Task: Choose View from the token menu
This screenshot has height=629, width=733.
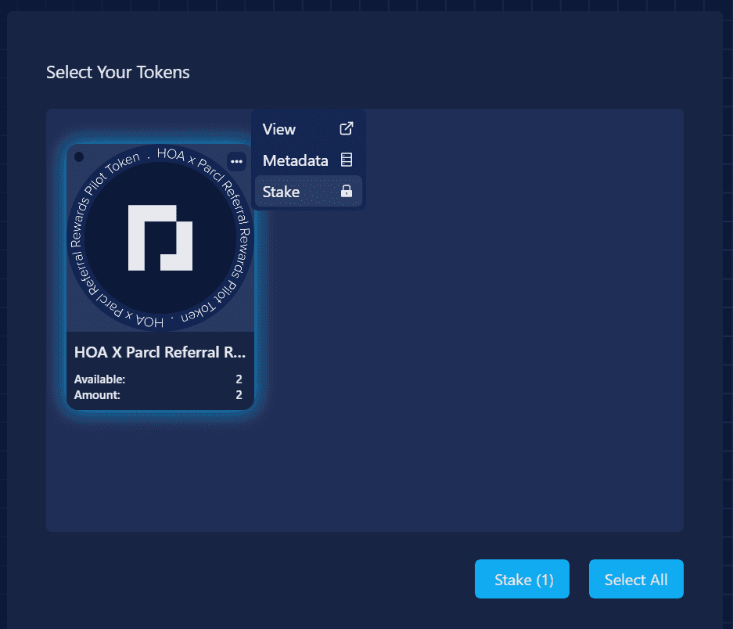Action: coord(308,129)
